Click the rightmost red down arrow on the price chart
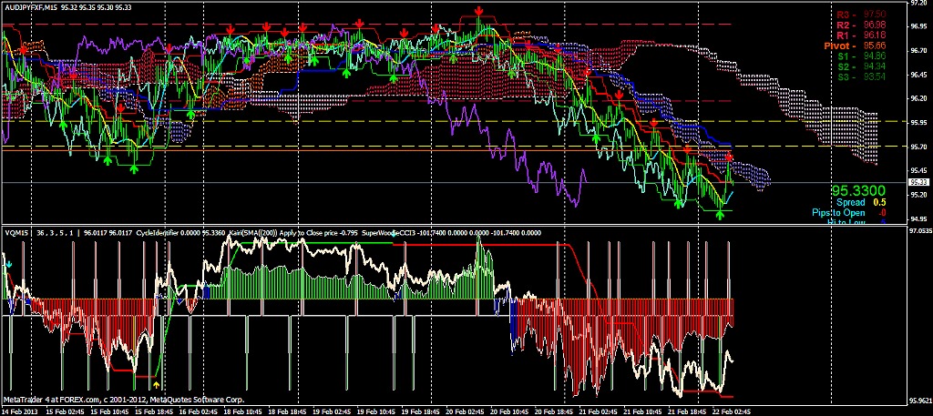 (728, 158)
